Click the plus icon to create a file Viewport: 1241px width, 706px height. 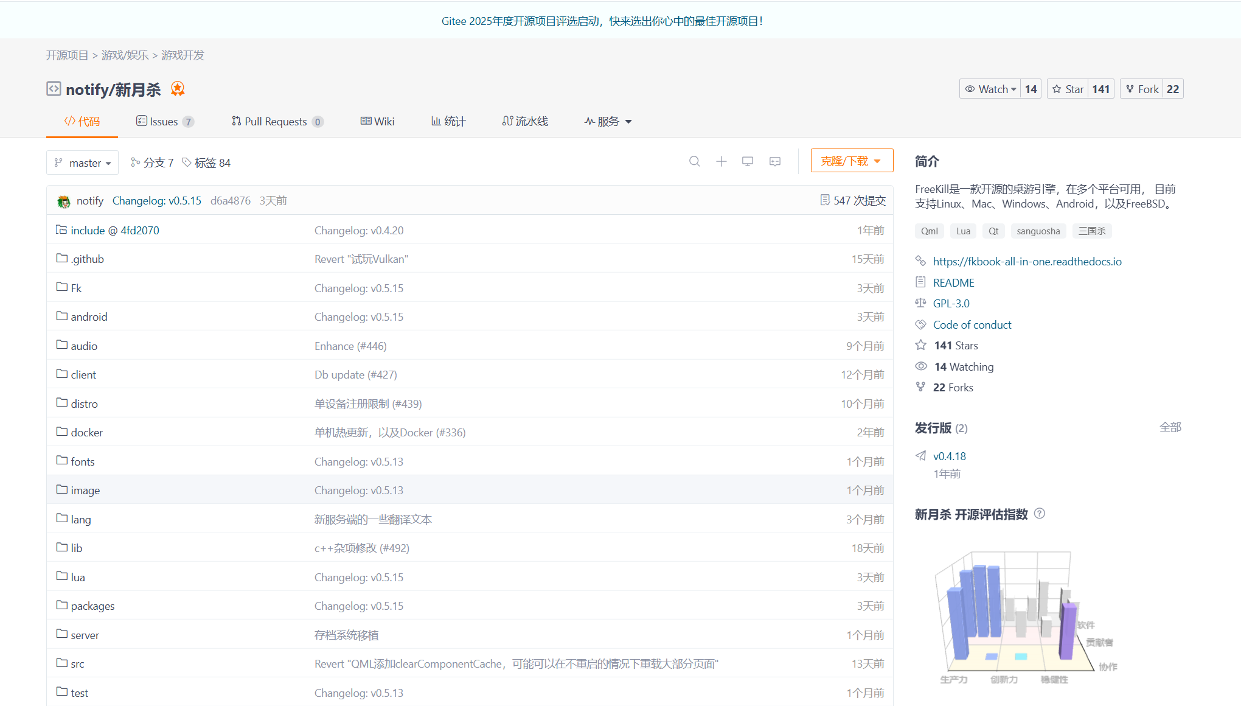click(x=721, y=161)
